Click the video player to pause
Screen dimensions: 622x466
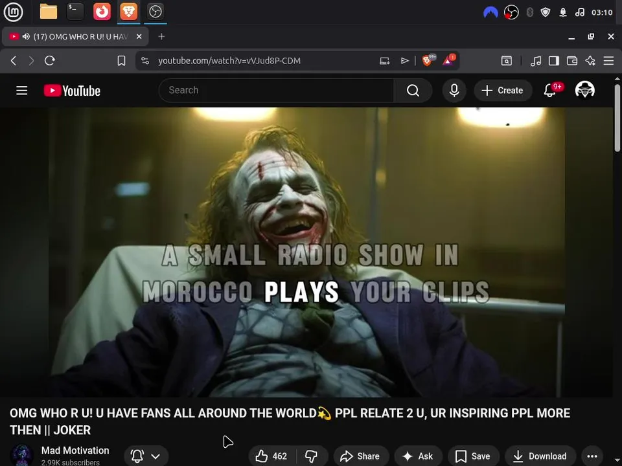pyautogui.click(x=306, y=252)
